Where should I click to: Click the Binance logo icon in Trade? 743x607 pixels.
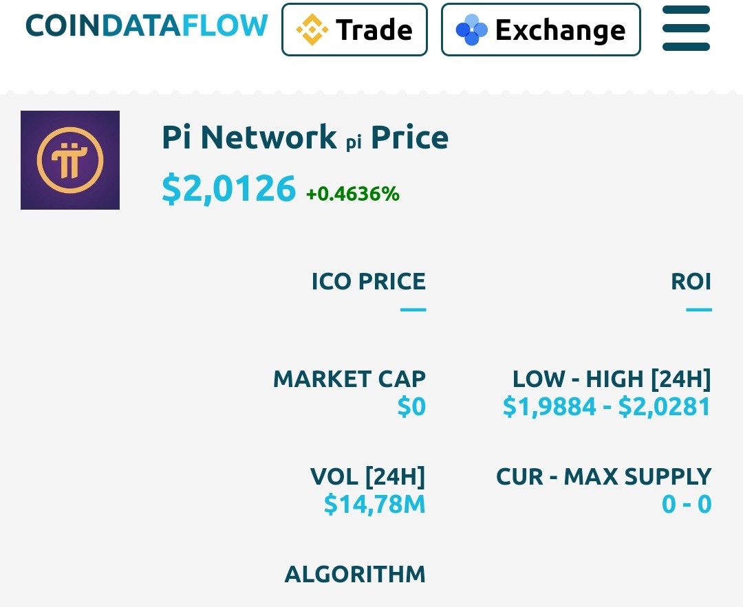(312, 30)
